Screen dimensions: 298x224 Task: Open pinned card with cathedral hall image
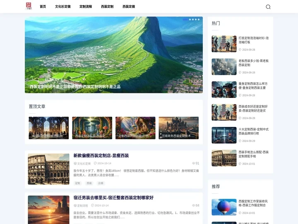(49, 128)
